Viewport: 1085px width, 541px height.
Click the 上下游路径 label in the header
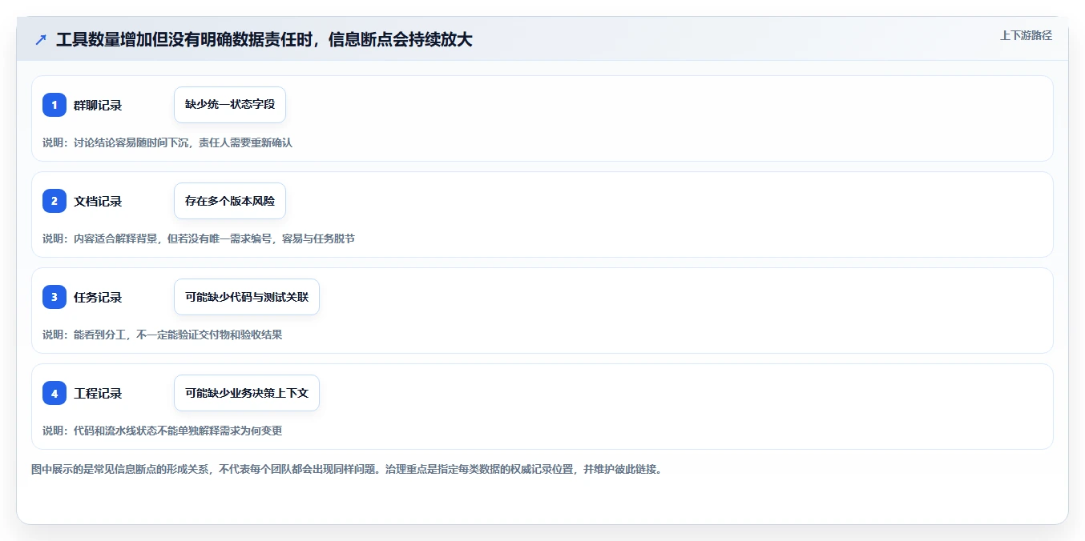pos(1026,36)
